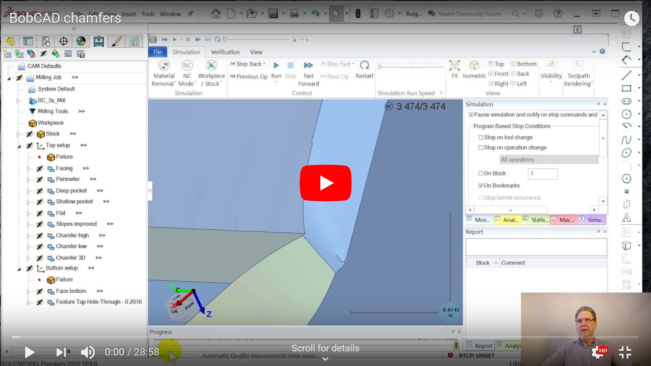Open the File ribbon tab
Image resolution: width=651 pixels, height=366 pixels.
157,52
